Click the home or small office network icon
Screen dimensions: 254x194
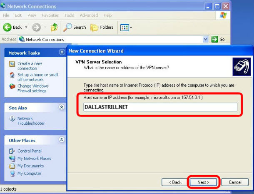click(12, 75)
